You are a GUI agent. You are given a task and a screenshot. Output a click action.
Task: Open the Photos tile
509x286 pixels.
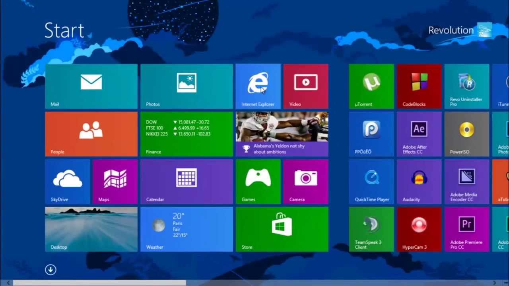pos(187,86)
